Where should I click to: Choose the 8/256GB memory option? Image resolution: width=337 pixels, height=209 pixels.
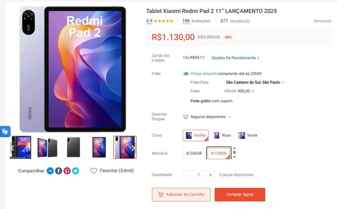(x=194, y=153)
